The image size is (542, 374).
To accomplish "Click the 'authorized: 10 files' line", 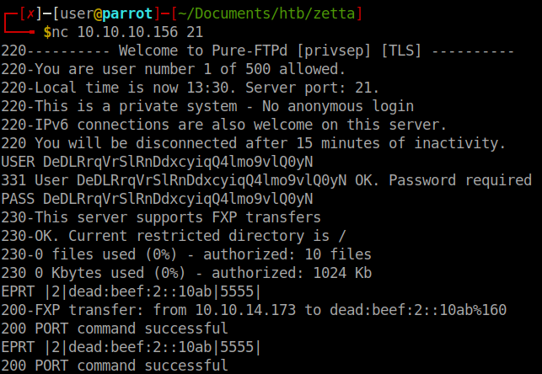I will point(185,254).
